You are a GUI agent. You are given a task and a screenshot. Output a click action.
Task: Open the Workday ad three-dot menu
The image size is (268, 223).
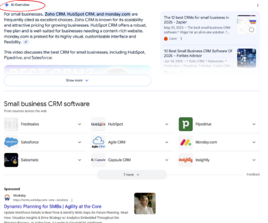[x=72, y=200]
